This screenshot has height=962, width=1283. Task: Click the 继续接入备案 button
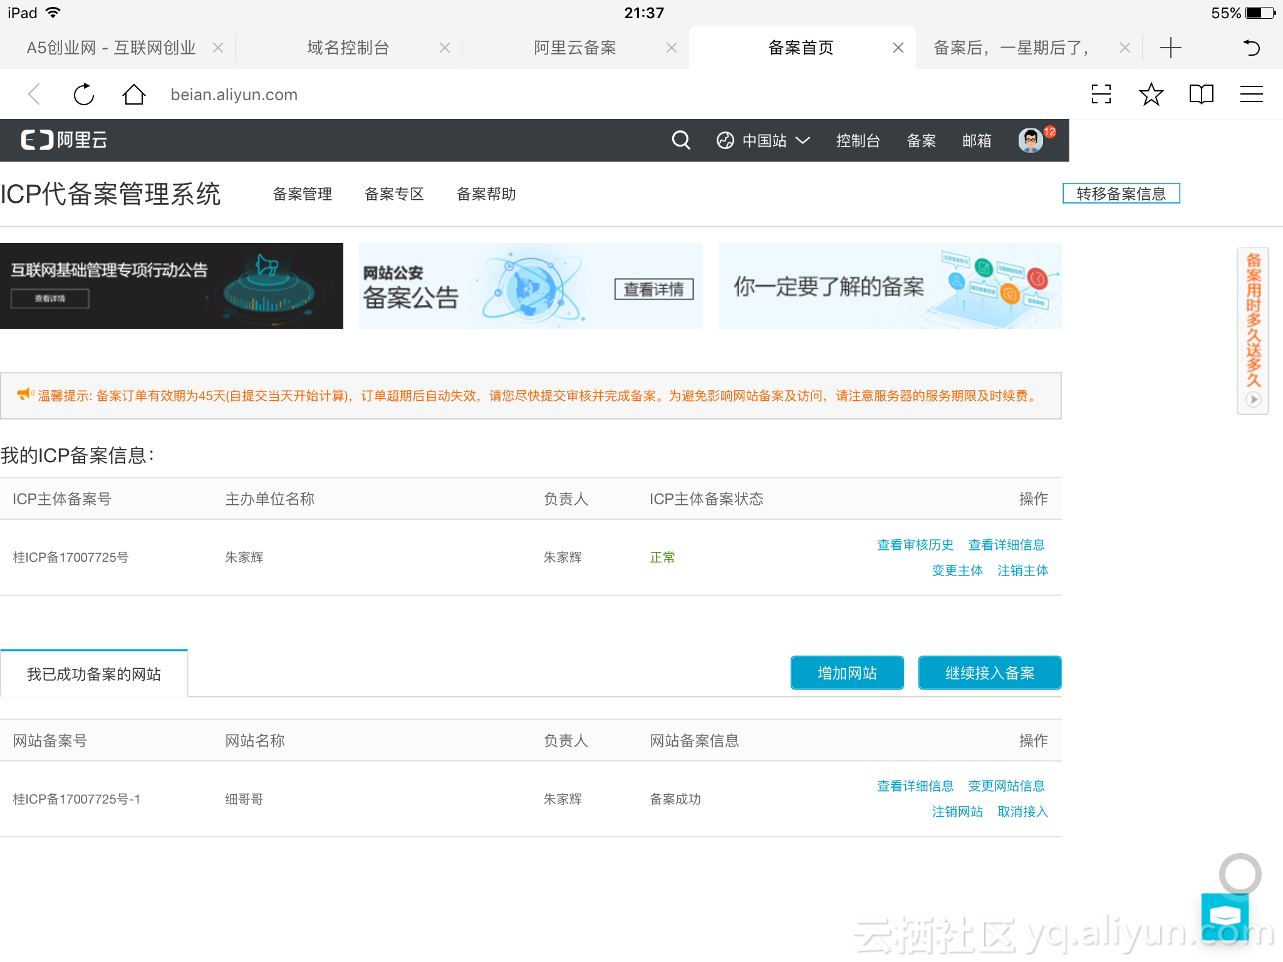[x=990, y=673]
